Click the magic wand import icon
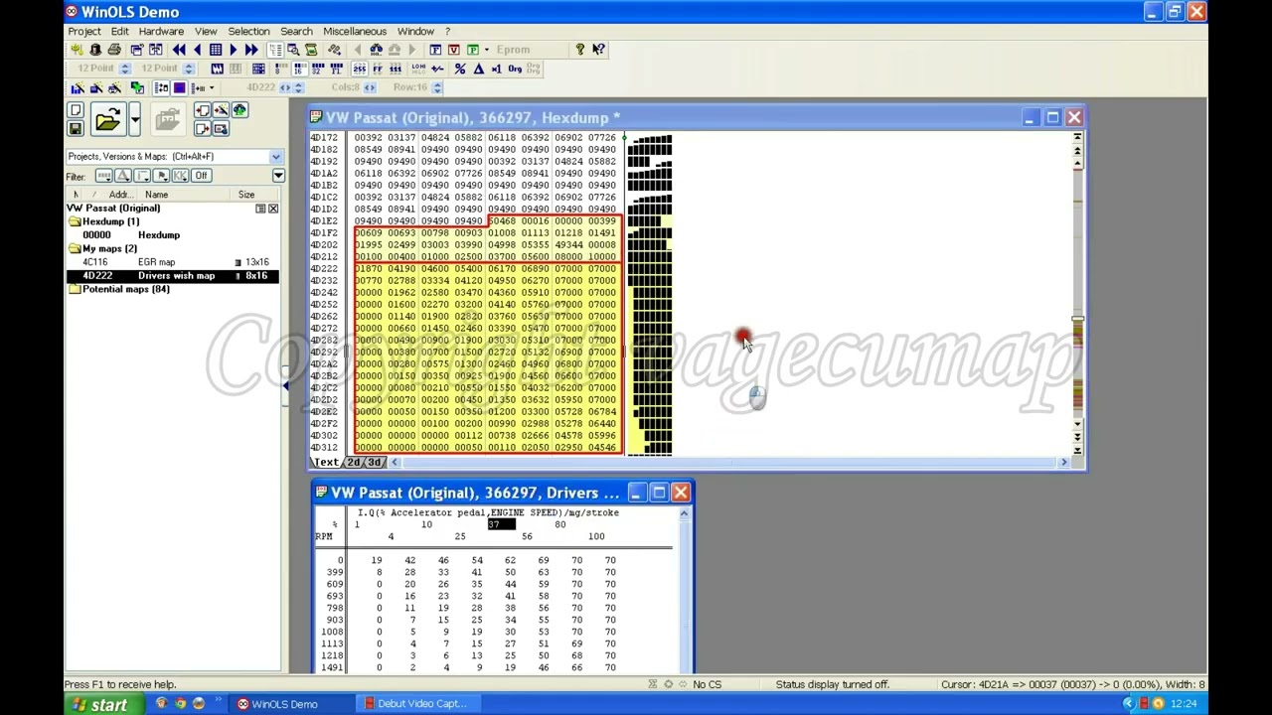The image size is (1272, 715). point(220,110)
